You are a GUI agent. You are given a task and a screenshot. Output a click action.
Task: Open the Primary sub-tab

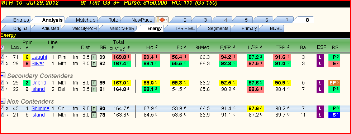tap(247, 29)
